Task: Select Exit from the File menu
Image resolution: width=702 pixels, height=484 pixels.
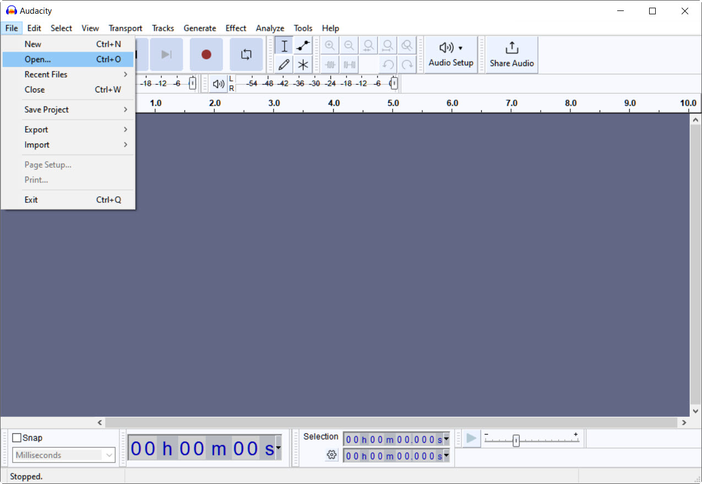Action: (68, 200)
